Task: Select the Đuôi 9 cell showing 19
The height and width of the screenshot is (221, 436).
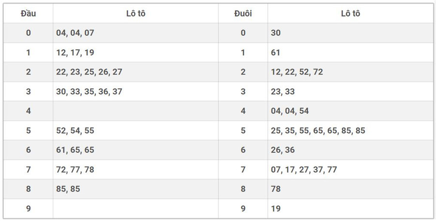Action: coord(276,209)
